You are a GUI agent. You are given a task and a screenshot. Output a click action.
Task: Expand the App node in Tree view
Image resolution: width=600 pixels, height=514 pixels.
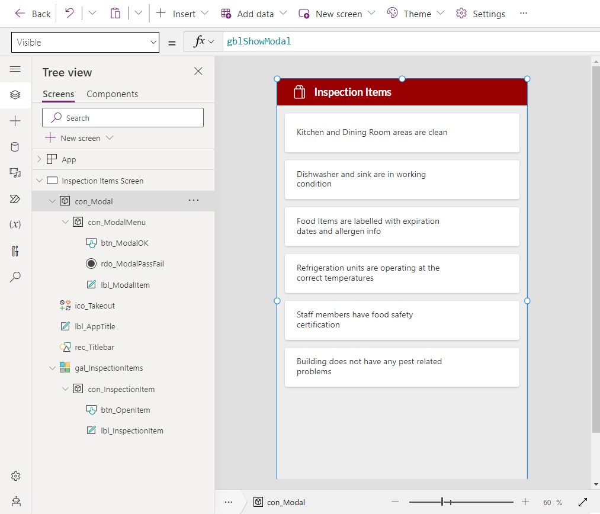click(x=38, y=159)
